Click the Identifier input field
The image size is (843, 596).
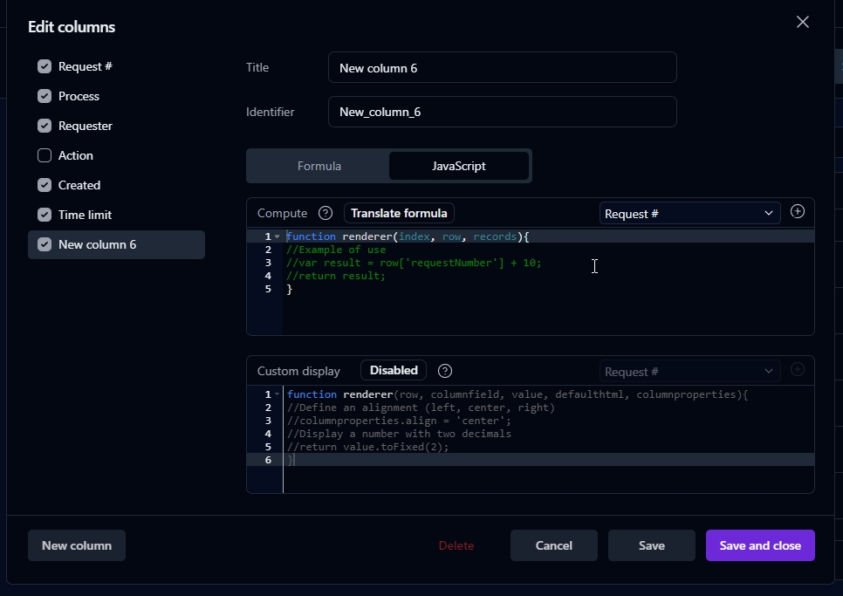502,112
